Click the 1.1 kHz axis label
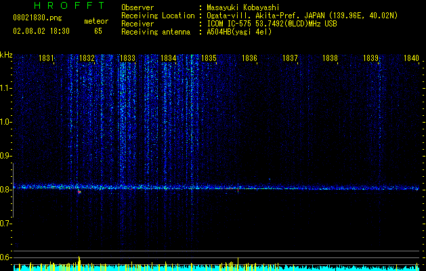 tap(6, 88)
